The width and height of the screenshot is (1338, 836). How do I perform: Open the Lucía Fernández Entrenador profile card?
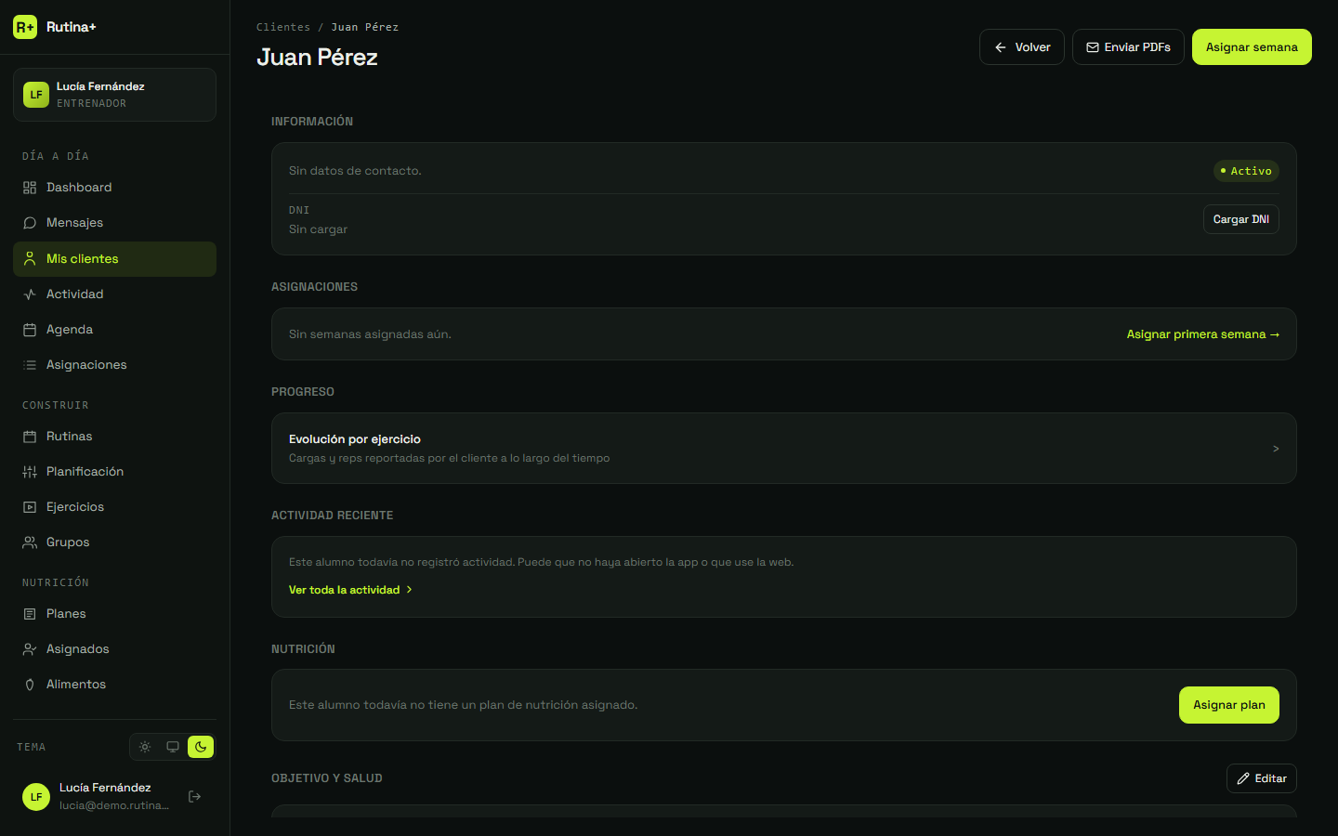114,95
